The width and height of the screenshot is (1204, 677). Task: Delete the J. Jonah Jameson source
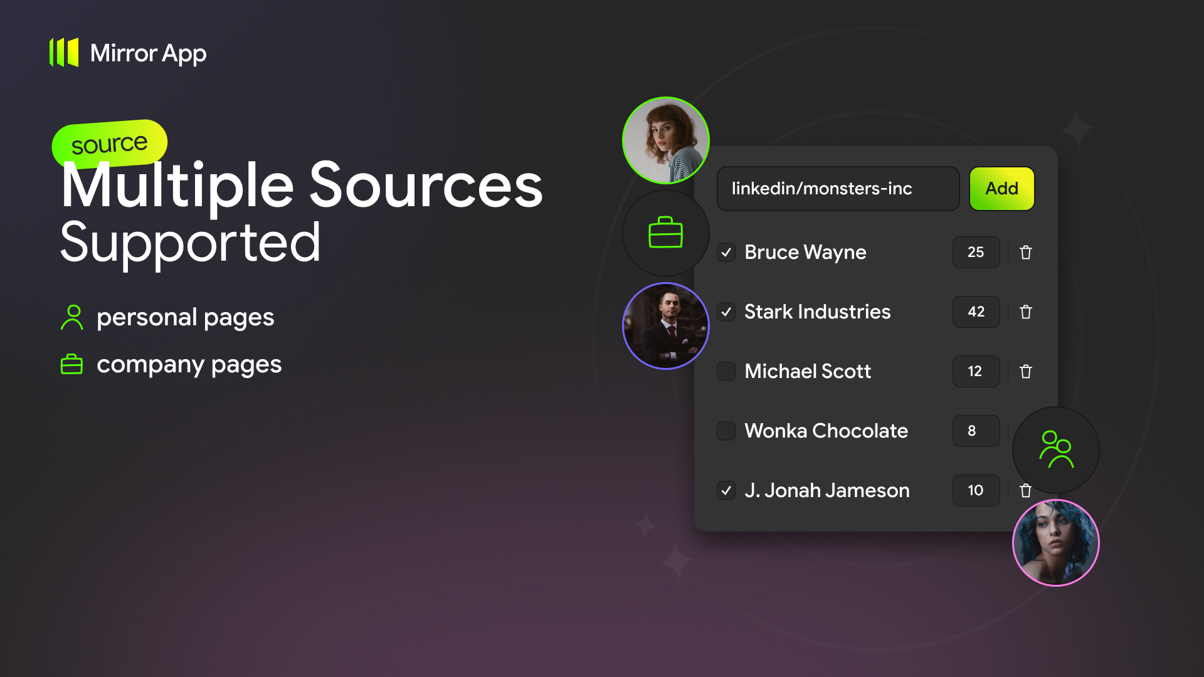(x=1026, y=491)
